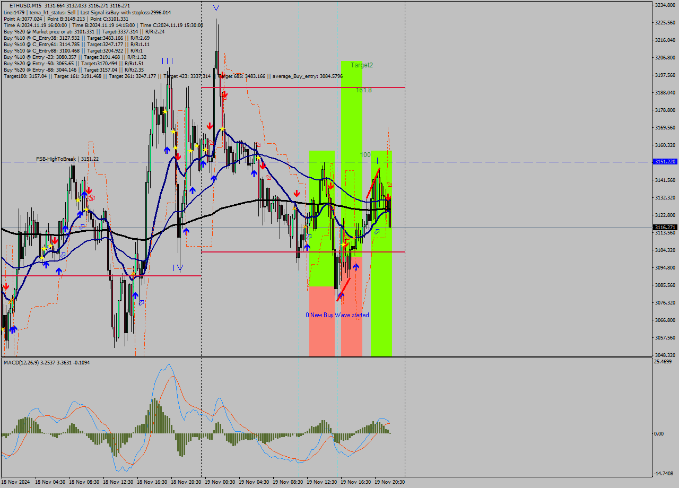The image size is (679, 488).
Task: Click 3141.560 on the price scale
Action: pyautogui.click(x=665, y=180)
